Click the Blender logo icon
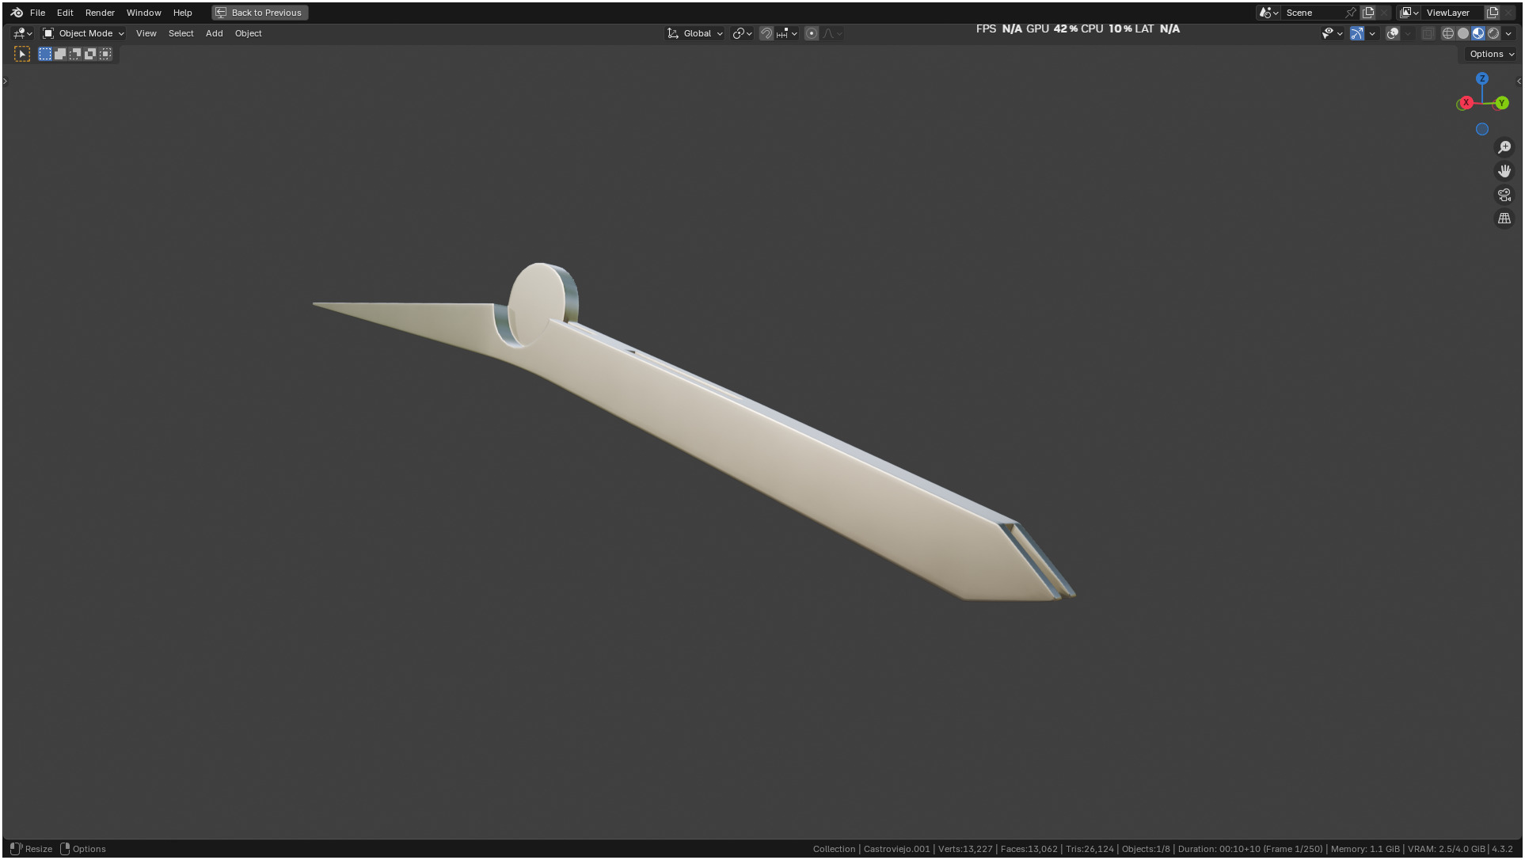This screenshot has width=1525, height=860. (x=17, y=13)
